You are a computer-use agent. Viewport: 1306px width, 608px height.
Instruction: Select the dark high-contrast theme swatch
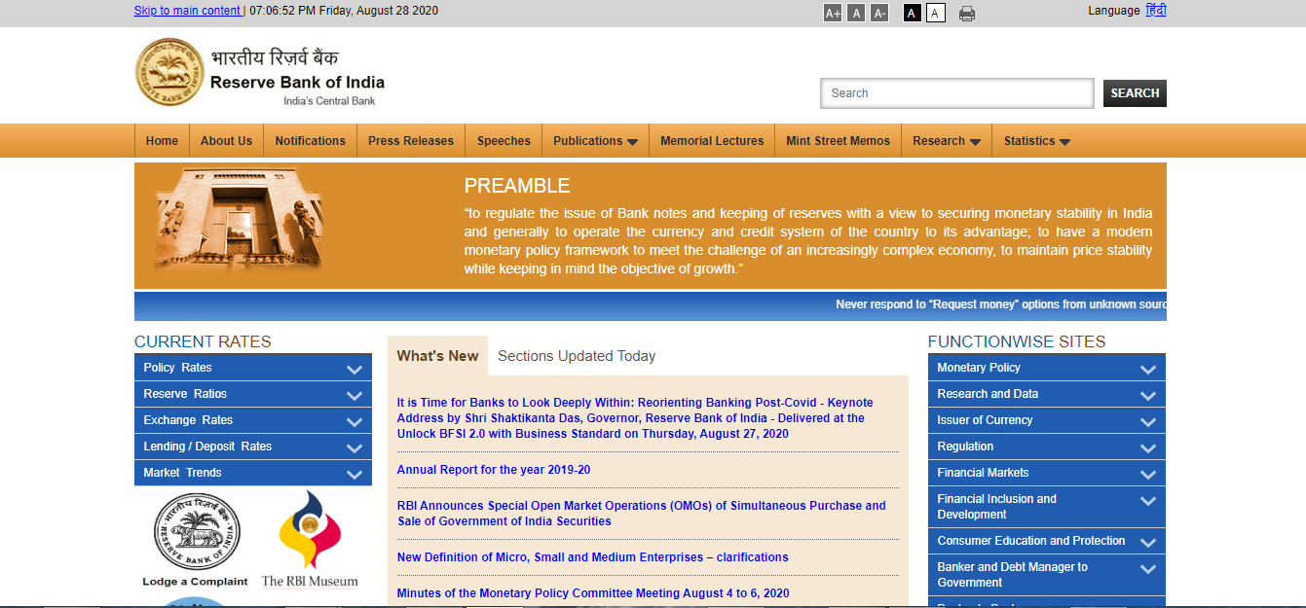[x=912, y=13]
